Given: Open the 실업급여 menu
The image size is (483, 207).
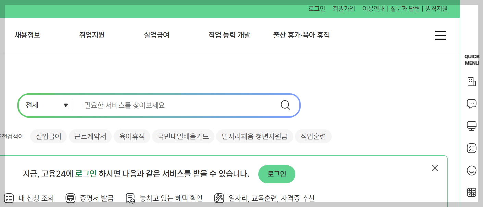Looking at the screenshot, I should click(157, 35).
